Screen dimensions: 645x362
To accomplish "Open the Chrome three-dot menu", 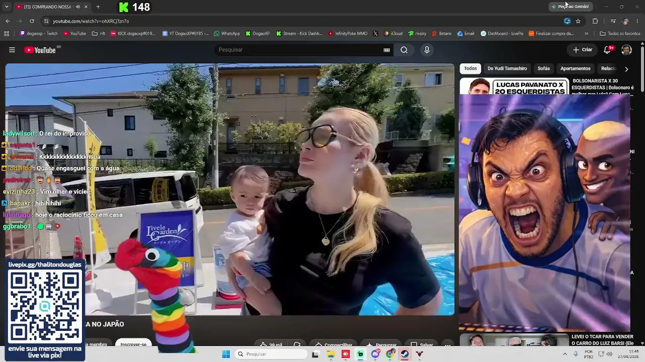I will click(x=637, y=21).
